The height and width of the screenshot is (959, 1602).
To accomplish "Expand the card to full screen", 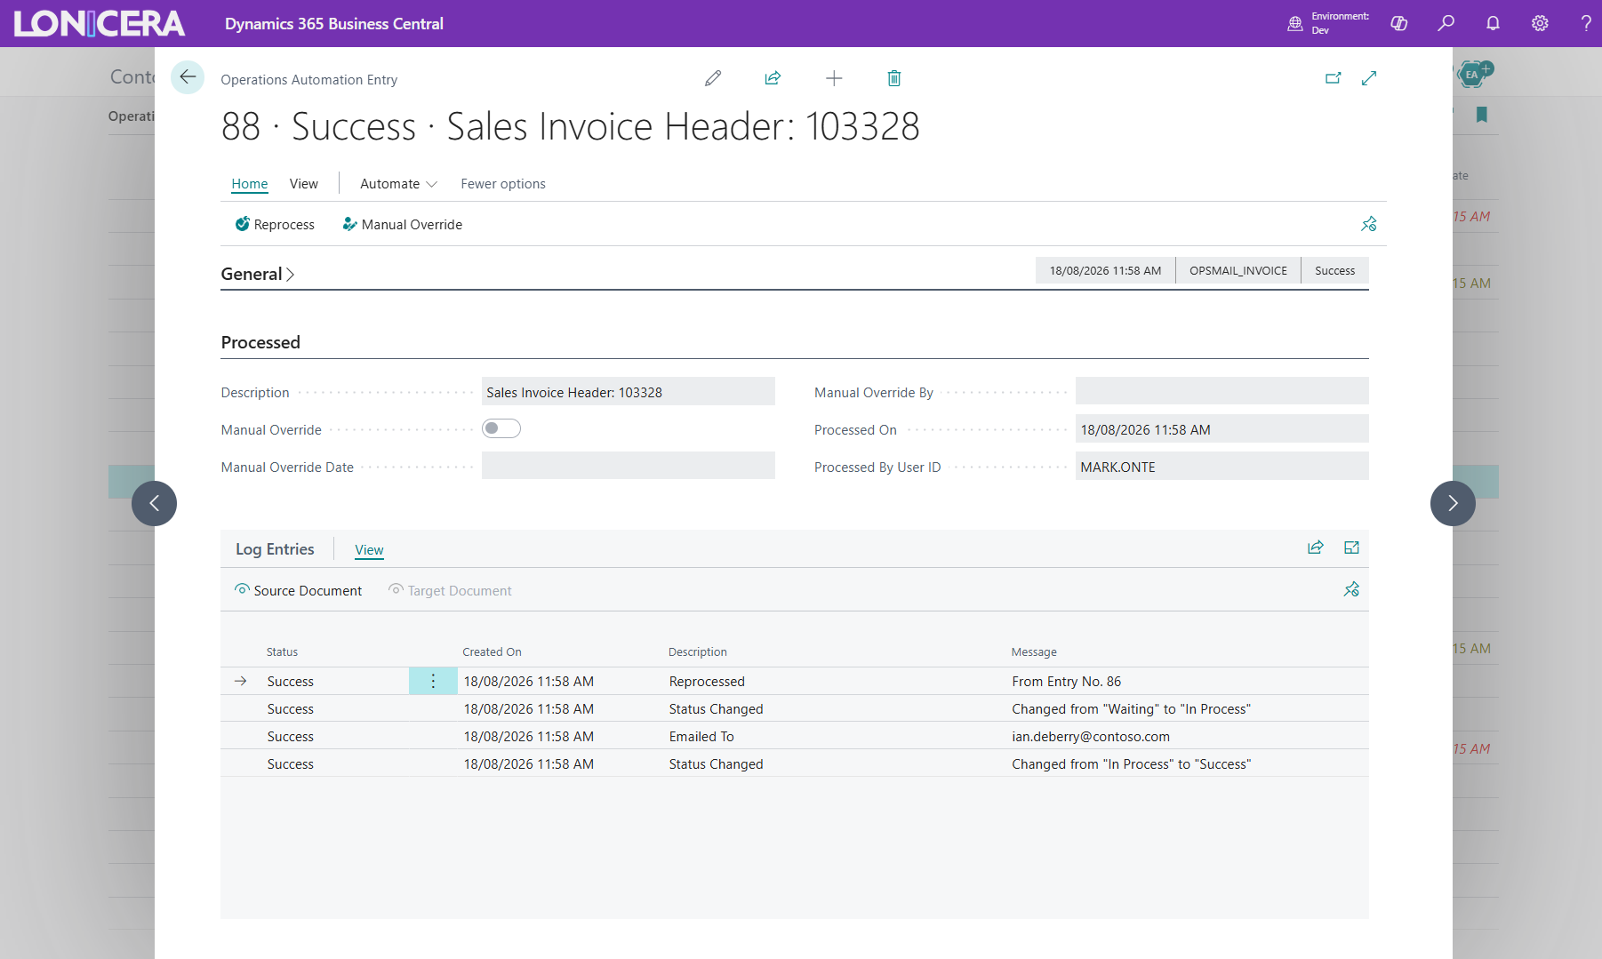I will coord(1369,78).
